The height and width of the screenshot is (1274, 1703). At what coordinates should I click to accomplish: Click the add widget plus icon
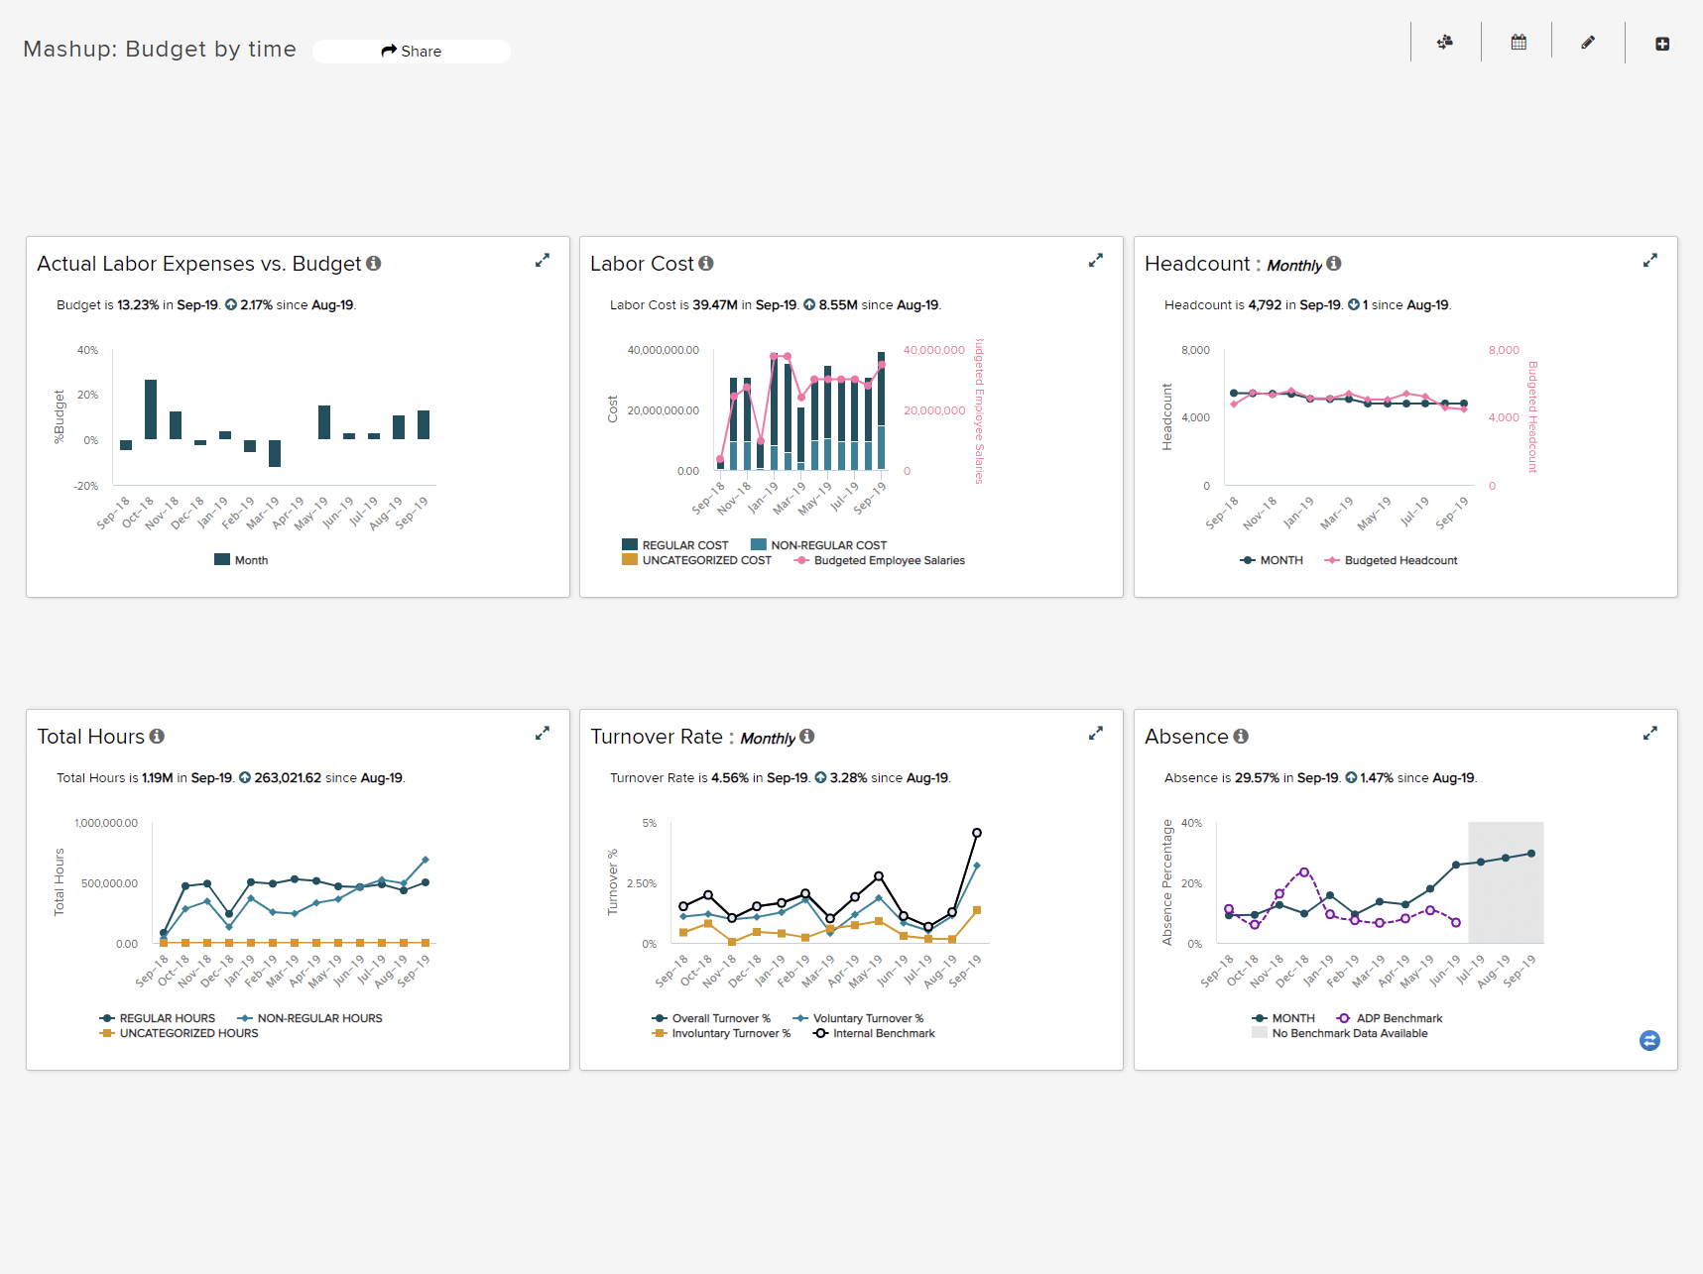pyautogui.click(x=1663, y=43)
